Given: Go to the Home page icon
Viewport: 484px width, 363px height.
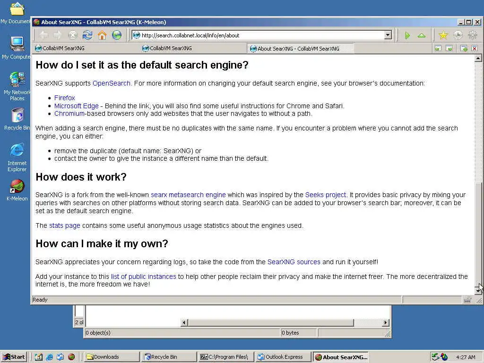Looking at the screenshot, I should [x=102, y=35].
